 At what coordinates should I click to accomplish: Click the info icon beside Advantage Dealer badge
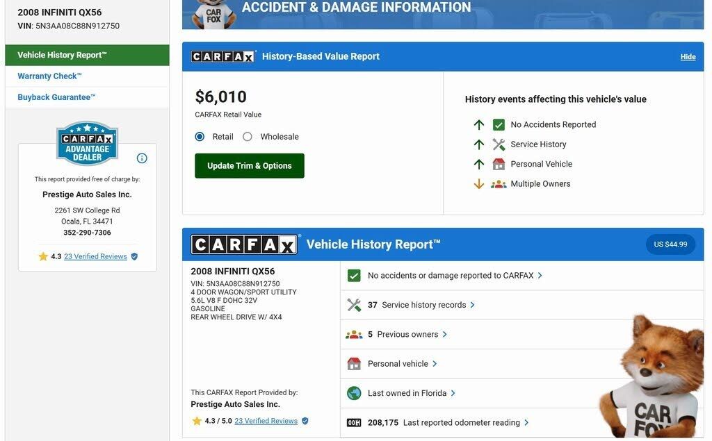coord(142,158)
